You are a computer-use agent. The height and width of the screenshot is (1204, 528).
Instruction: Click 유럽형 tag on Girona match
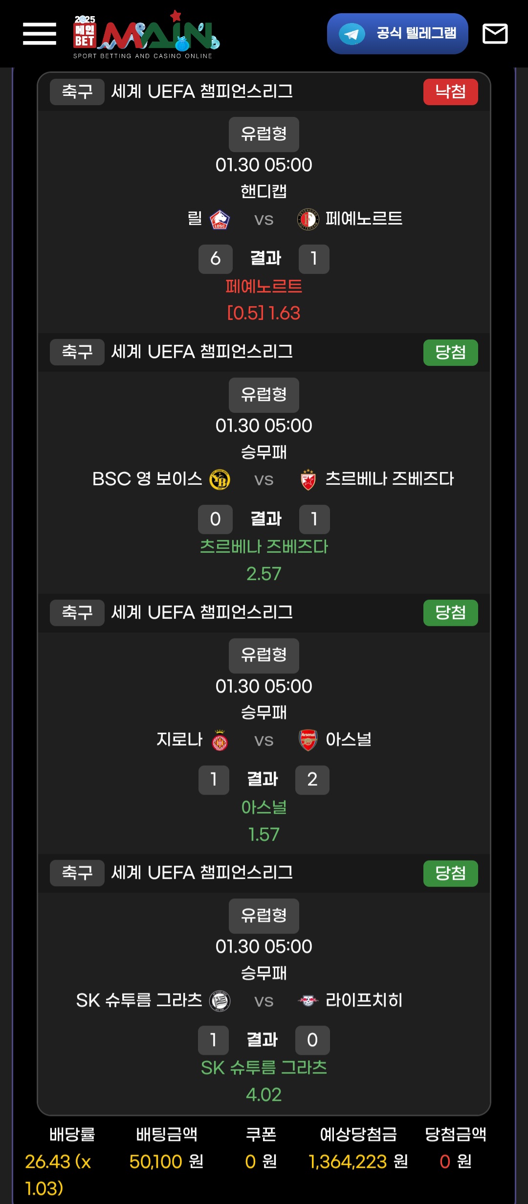(x=264, y=656)
